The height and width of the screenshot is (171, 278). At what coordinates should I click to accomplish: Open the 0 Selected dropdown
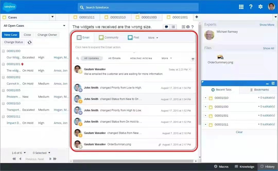41,153
